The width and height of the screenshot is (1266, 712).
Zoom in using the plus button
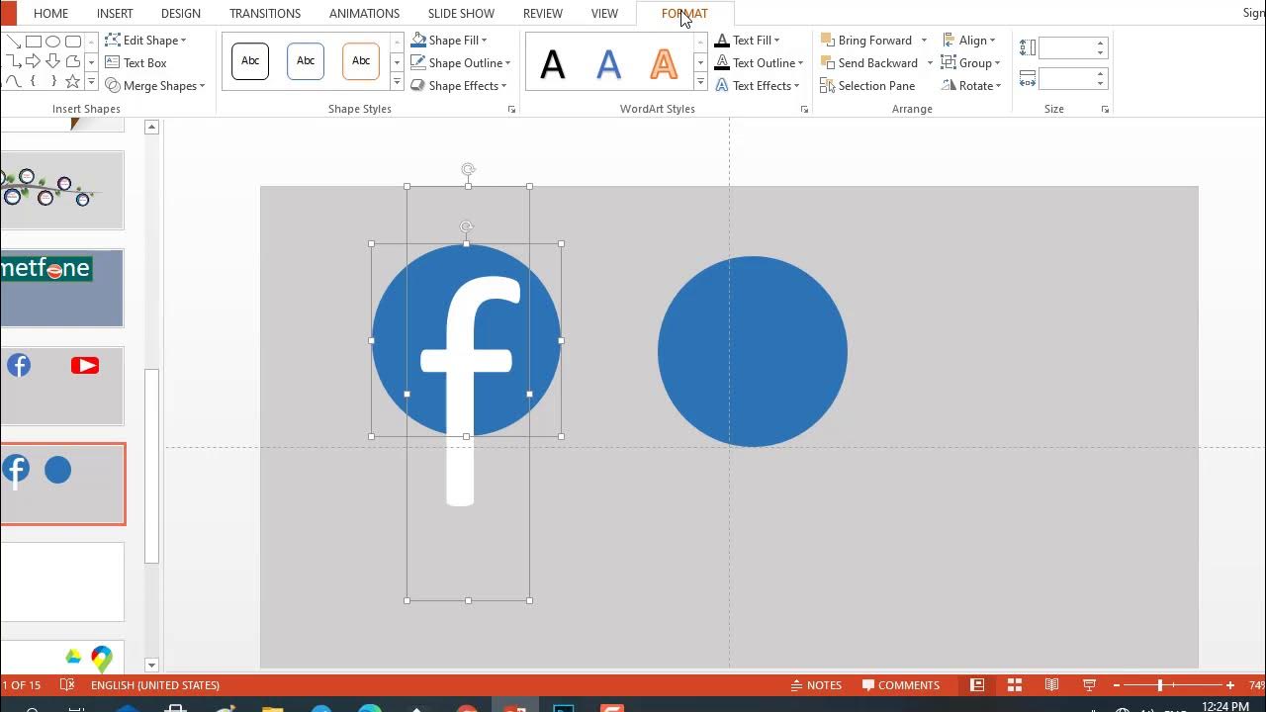point(1230,684)
